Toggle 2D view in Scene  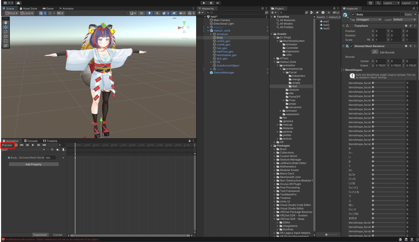141,13
